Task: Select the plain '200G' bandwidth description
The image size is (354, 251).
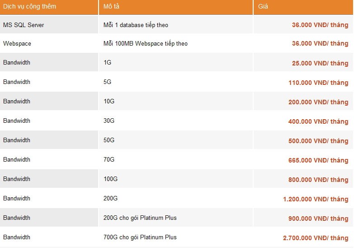Action: [110, 198]
